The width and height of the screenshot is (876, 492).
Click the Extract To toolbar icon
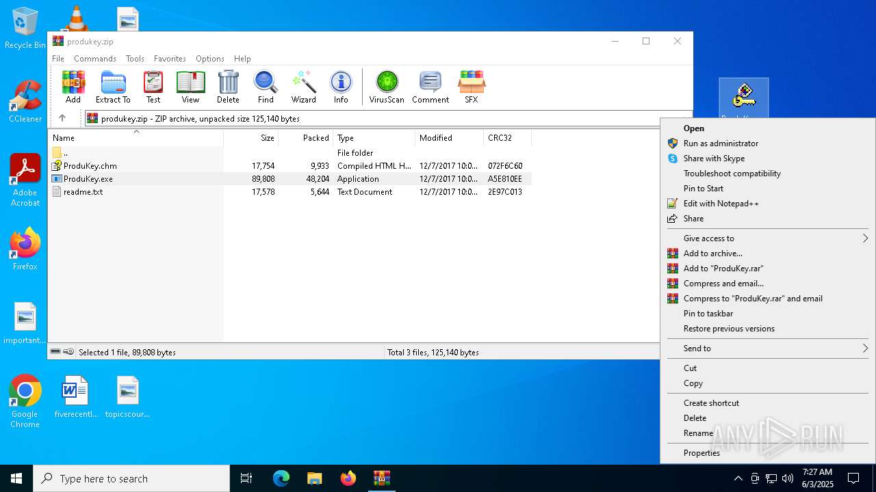point(113,87)
